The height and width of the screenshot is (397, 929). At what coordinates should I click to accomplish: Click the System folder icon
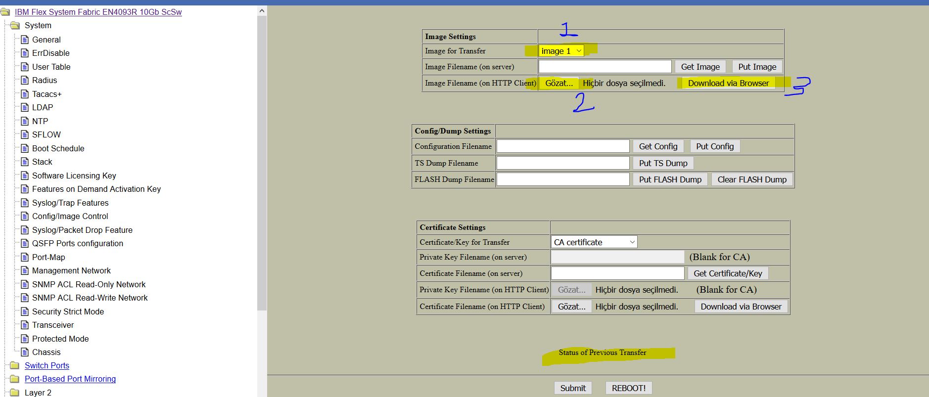[x=15, y=25]
